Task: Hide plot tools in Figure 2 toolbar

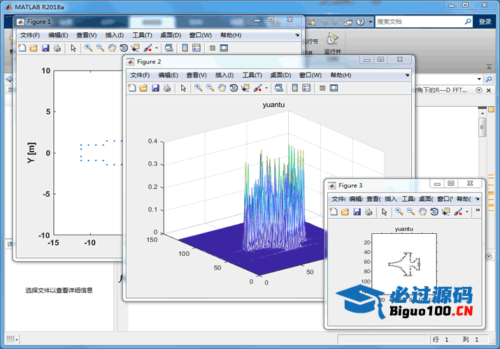Action: (322, 88)
